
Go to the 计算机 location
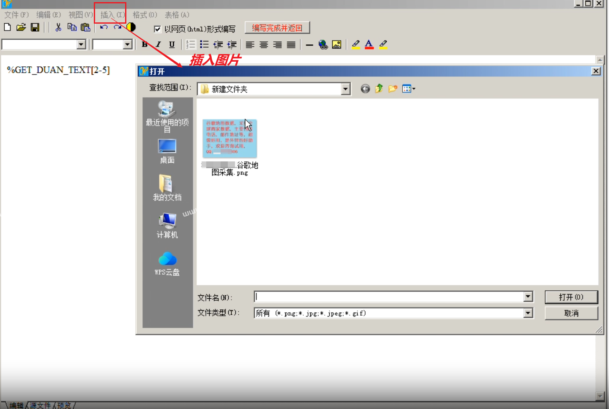pyautogui.click(x=167, y=226)
